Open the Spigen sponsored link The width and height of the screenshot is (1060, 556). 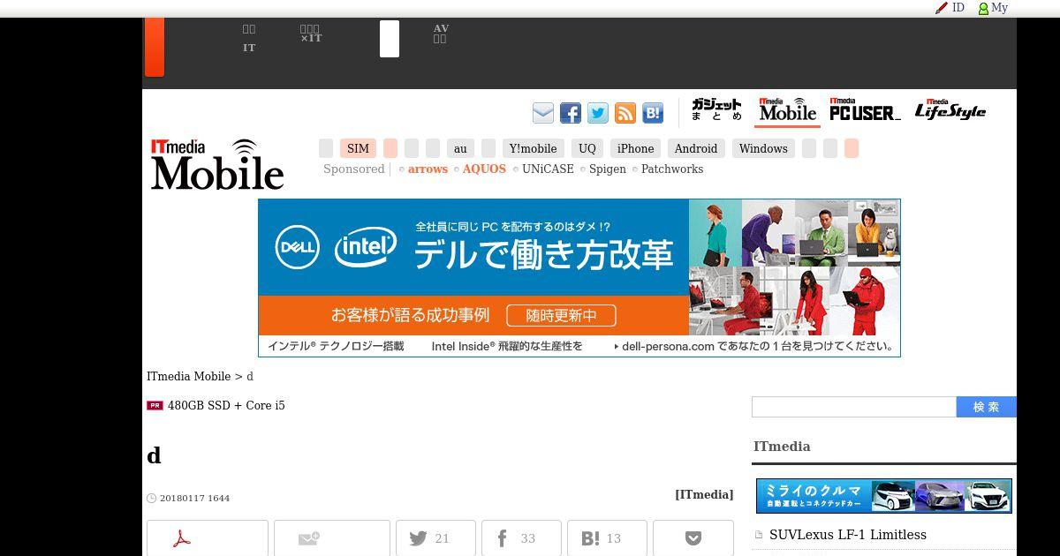tap(608, 169)
